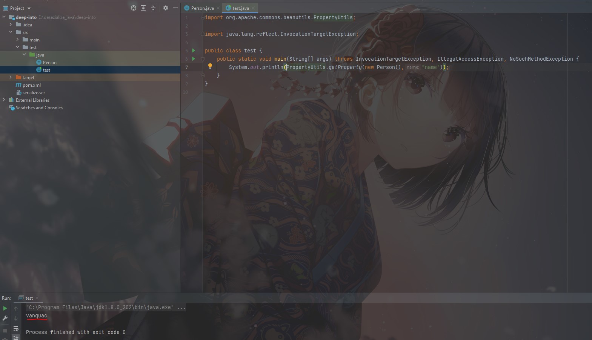592x340 pixels.
Task: Select the test class in project tree
Action: 46,70
